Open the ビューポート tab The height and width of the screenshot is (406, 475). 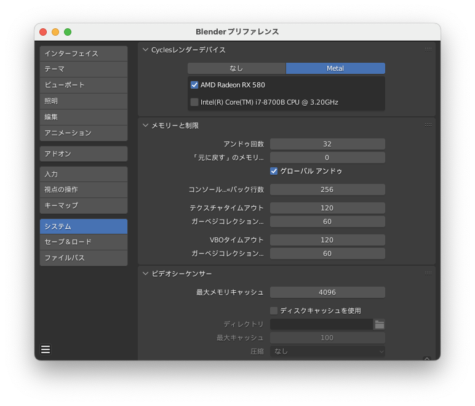(84, 85)
